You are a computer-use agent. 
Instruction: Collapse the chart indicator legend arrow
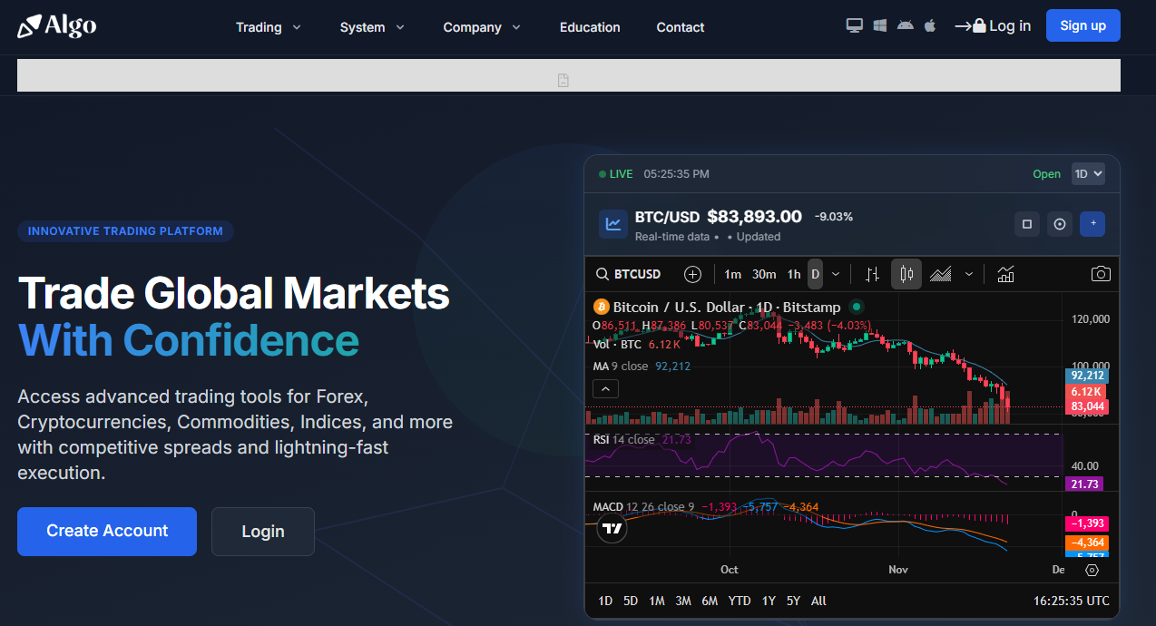coord(605,389)
